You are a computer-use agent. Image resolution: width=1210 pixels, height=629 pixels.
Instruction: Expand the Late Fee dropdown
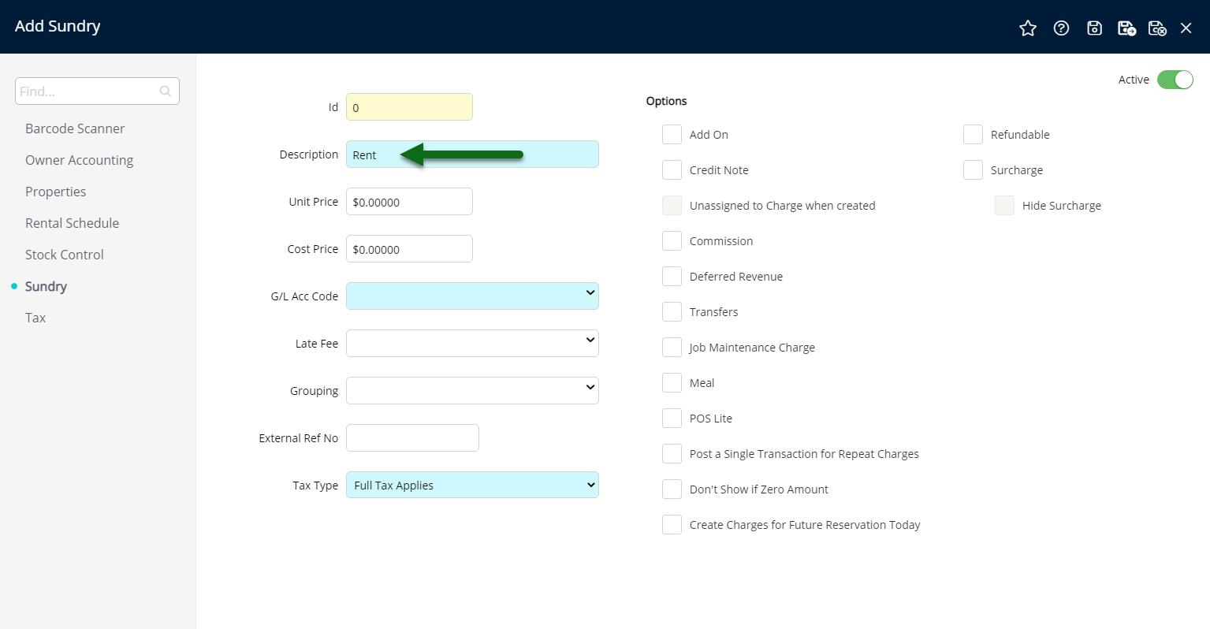(x=472, y=343)
